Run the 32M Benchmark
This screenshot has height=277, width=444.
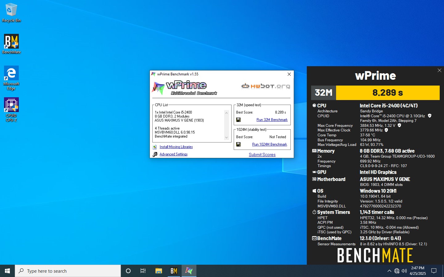point(272,120)
